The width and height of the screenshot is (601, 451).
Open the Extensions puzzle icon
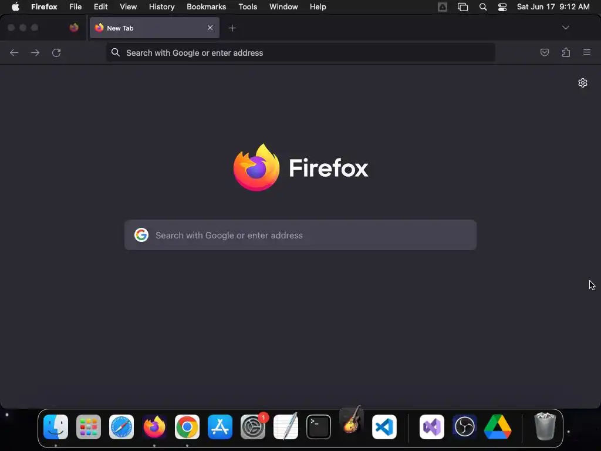566,52
